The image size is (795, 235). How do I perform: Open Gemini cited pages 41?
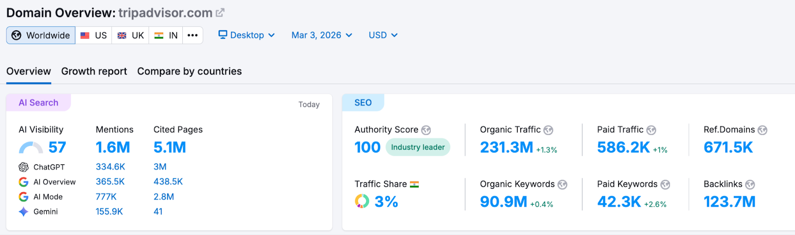coord(158,212)
